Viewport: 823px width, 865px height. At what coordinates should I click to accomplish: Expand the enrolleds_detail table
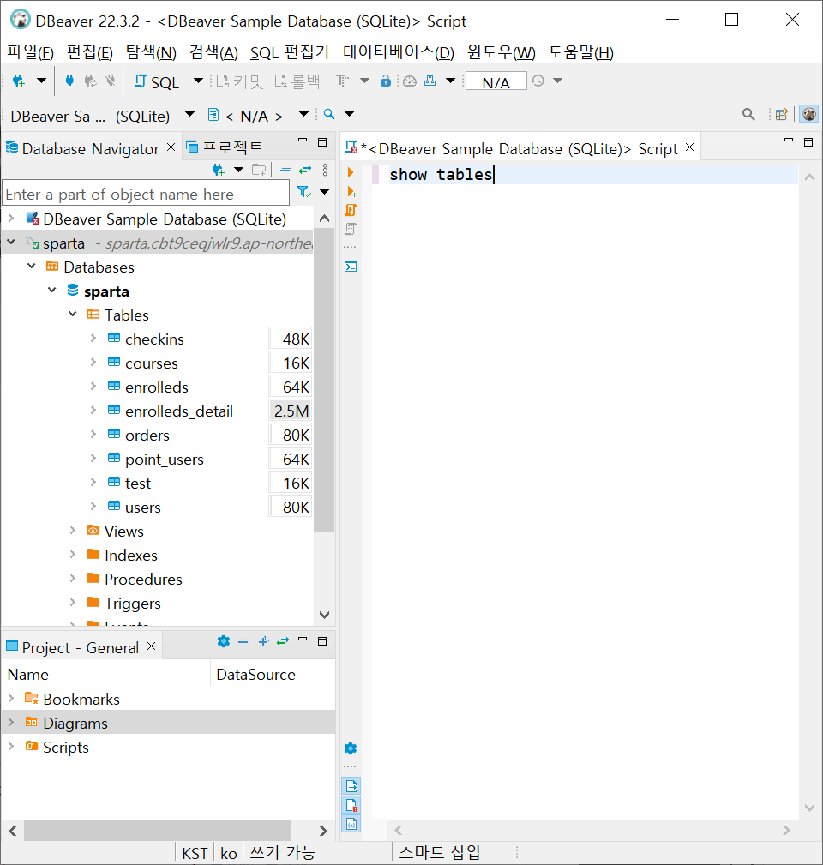tap(93, 411)
